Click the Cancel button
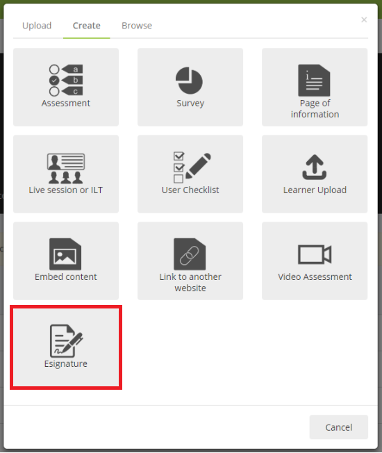Viewport: 382px width, 453px height. pyautogui.click(x=339, y=427)
